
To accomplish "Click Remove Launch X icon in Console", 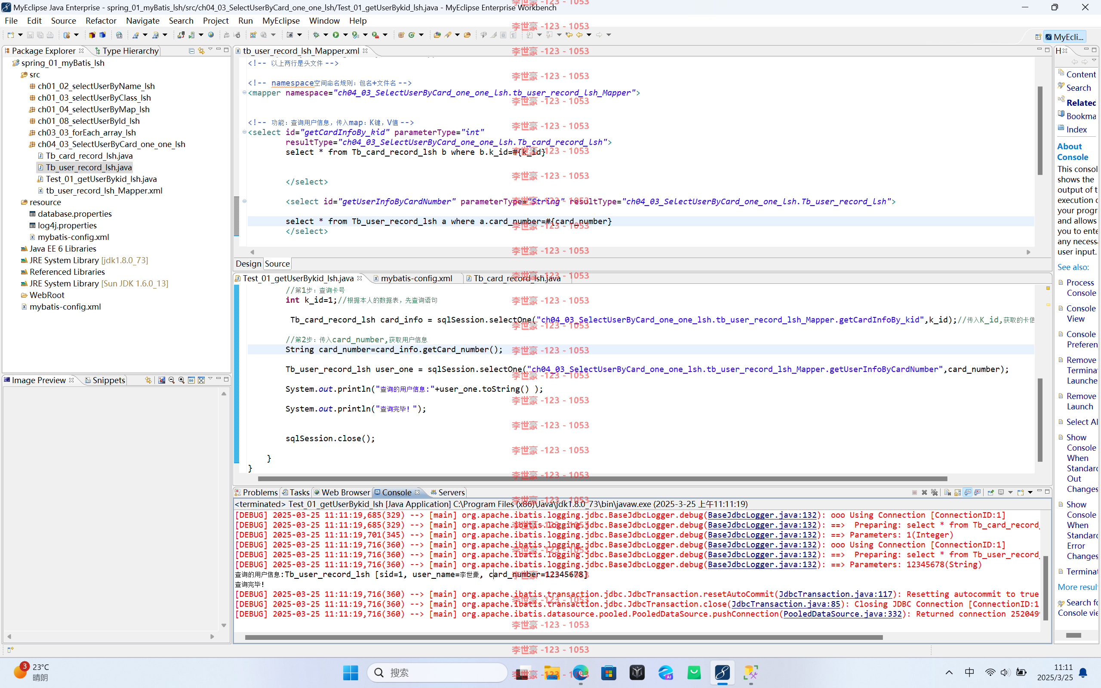I will tap(924, 492).
